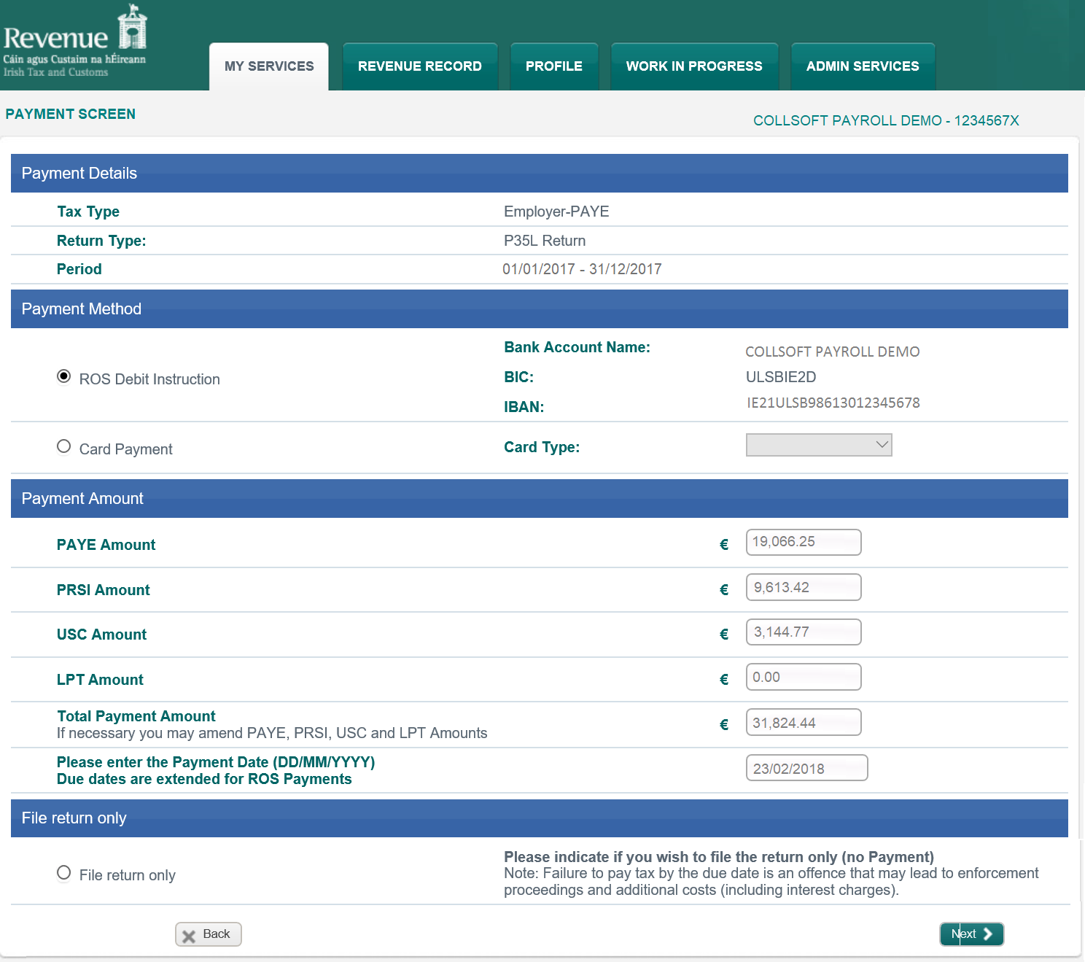
Task: Click the Revenue logo in the header
Action: 75,41
